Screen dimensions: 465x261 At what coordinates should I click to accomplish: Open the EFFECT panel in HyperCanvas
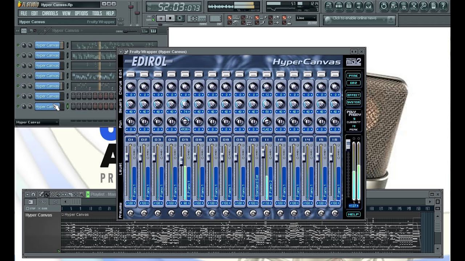353,95
